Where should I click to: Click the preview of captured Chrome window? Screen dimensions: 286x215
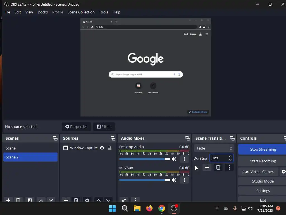tap(146, 67)
